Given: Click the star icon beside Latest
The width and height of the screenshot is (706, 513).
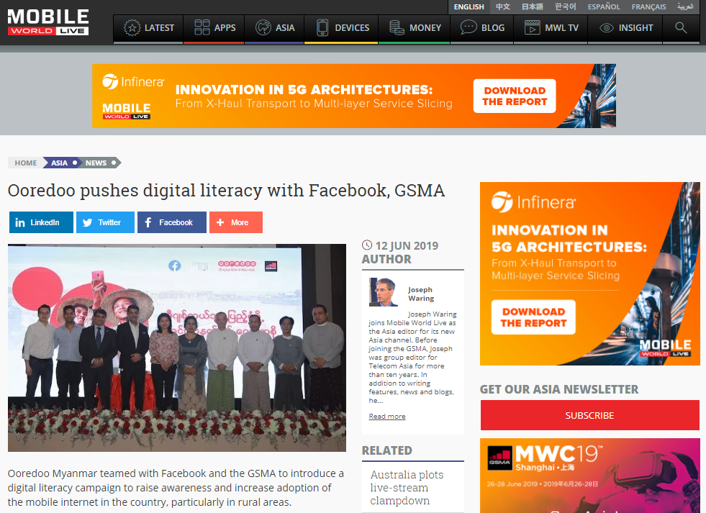Looking at the screenshot, I should click(x=132, y=28).
